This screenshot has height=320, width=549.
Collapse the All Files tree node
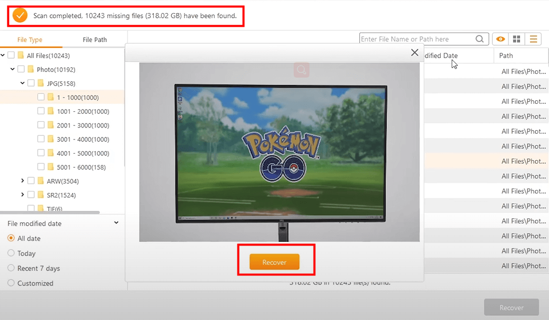pyautogui.click(x=3, y=55)
